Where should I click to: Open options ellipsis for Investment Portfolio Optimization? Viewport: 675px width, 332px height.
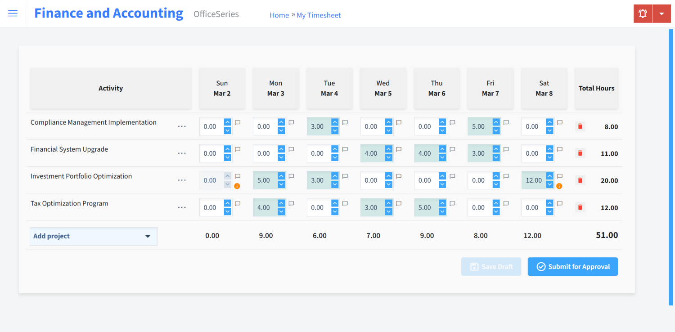pyautogui.click(x=182, y=180)
